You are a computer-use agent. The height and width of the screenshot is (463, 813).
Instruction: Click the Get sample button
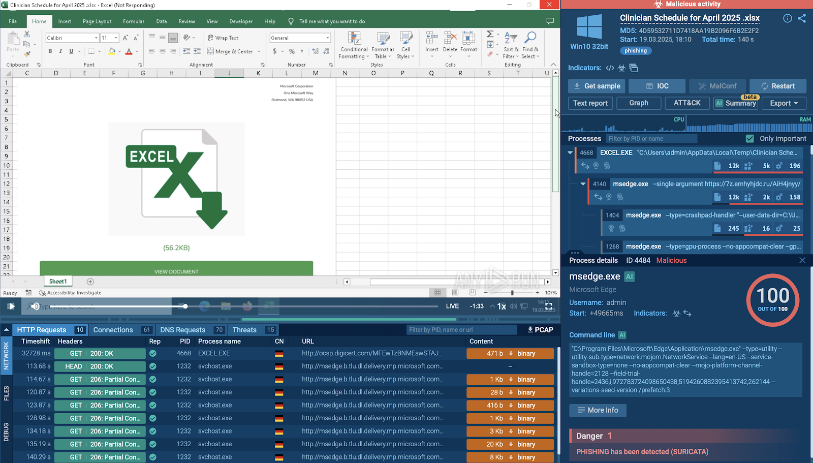(x=597, y=86)
